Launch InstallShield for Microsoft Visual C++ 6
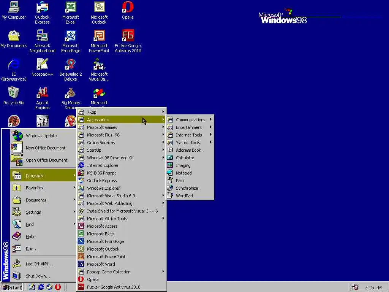The image size is (389, 292). 121,211
